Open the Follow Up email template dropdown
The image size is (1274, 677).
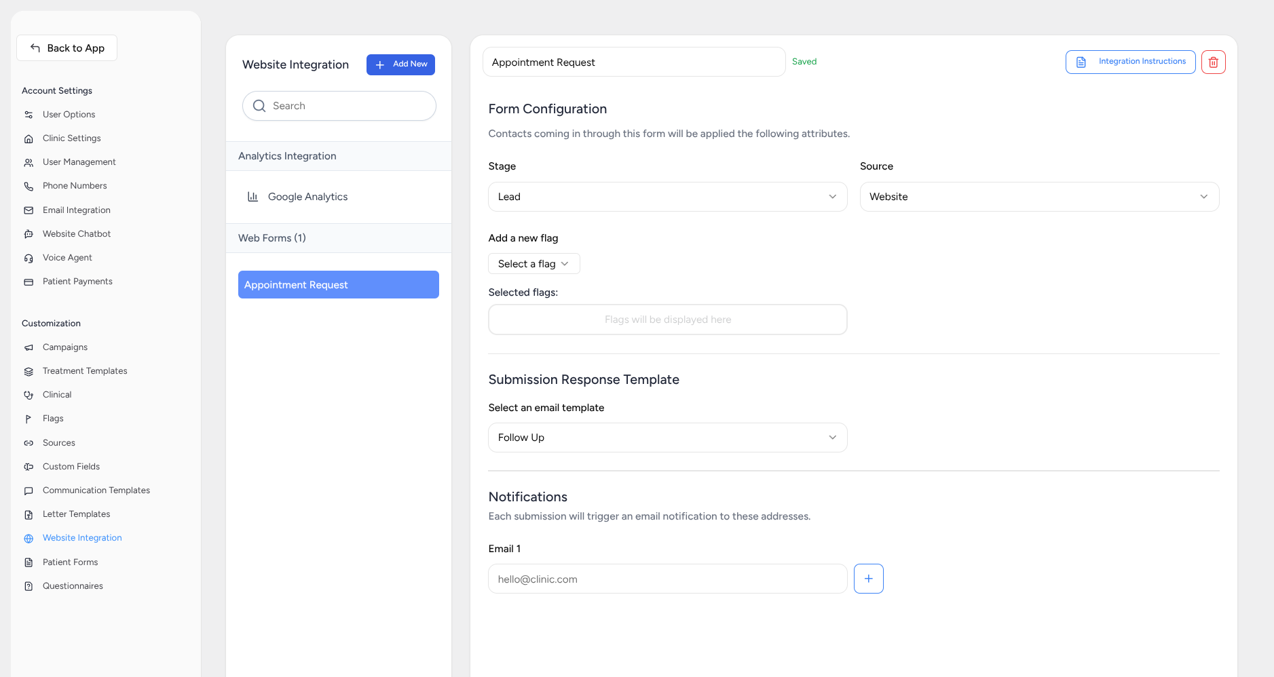(667, 438)
